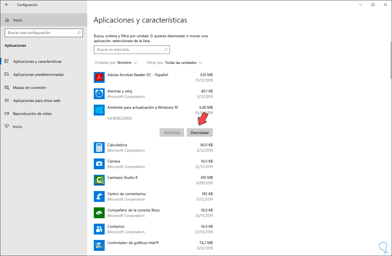Click the magnifier in the app list search
Viewport: 392px width, 256px height.
pyautogui.click(x=166, y=50)
